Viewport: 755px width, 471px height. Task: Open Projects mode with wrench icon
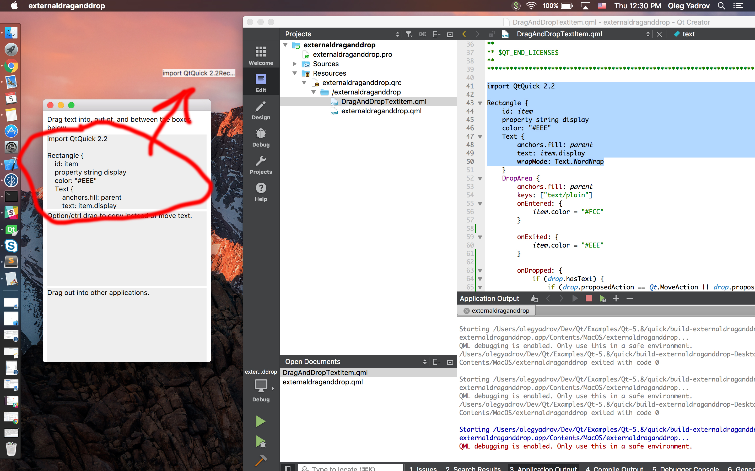pos(261,165)
